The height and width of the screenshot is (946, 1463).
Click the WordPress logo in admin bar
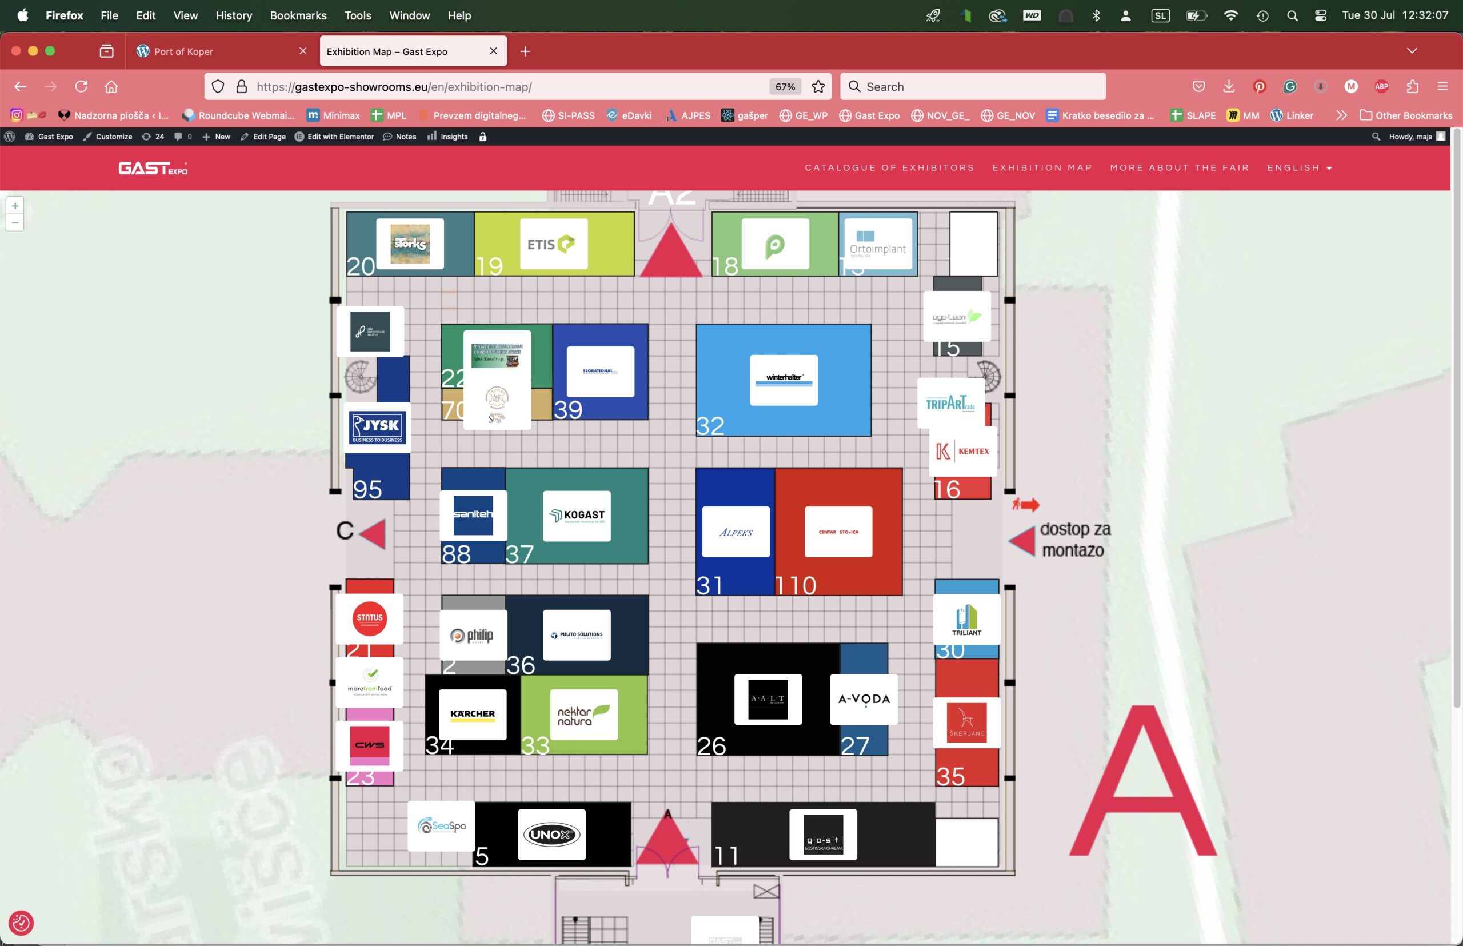pyautogui.click(x=9, y=137)
